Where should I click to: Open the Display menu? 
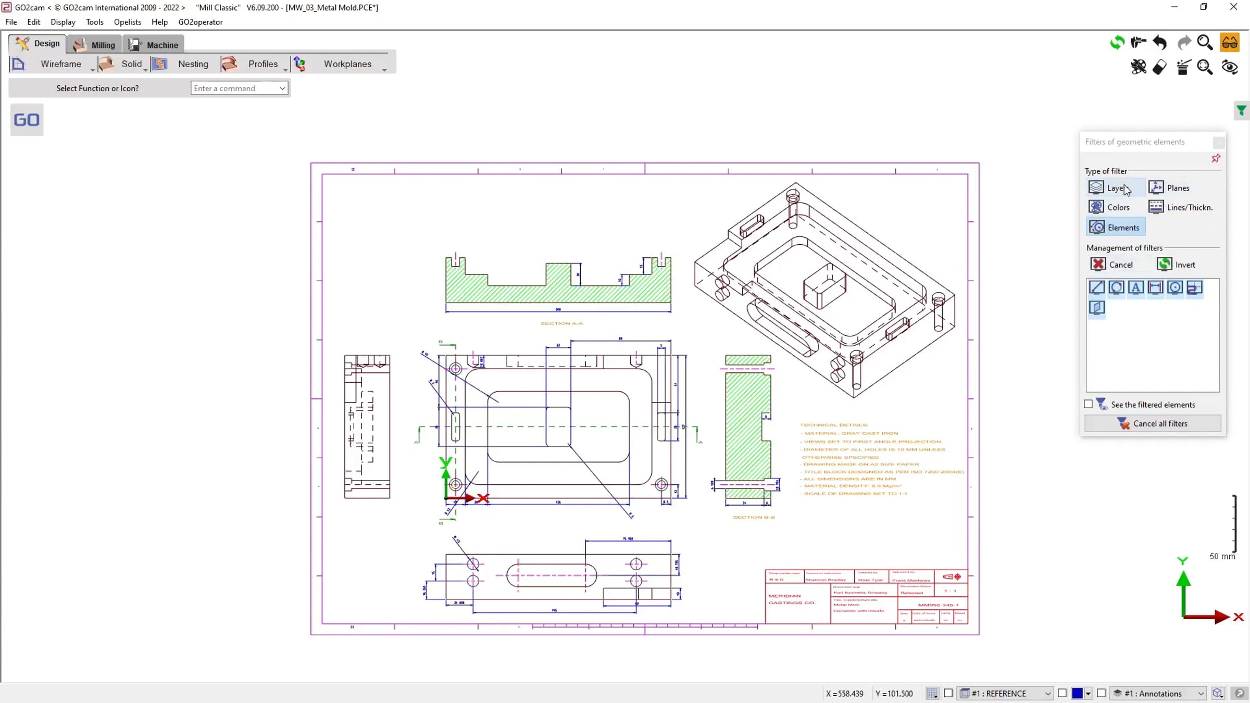tap(63, 22)
